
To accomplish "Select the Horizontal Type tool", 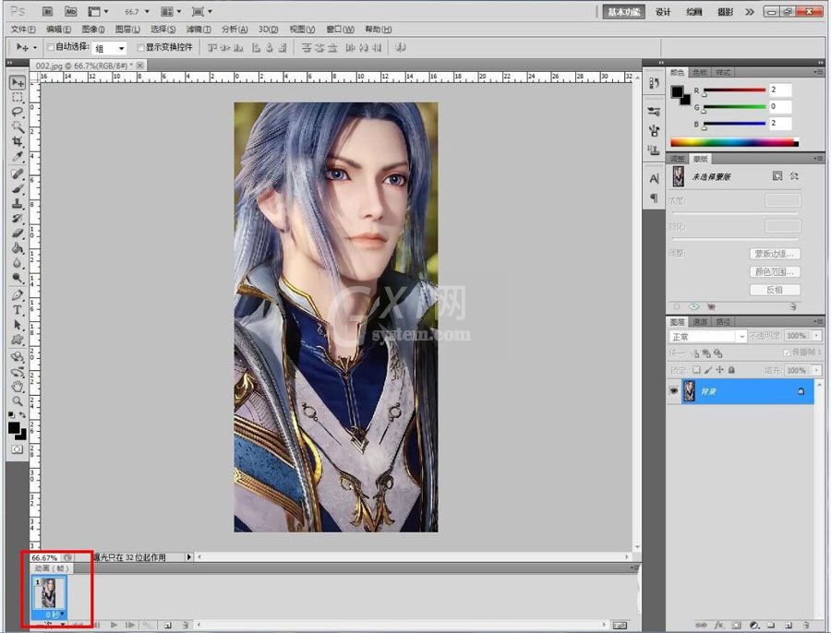I will coord(18,310).
